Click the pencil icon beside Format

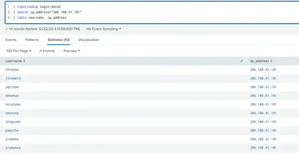(40, 51)
